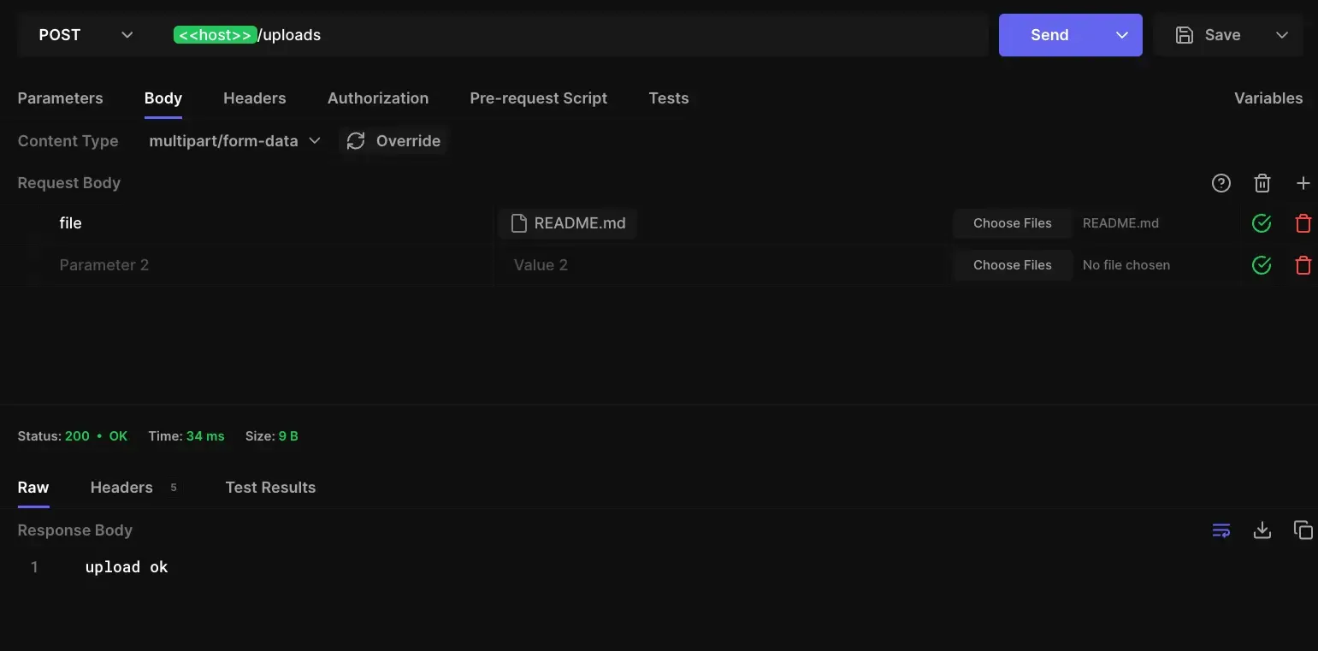Change the multipart/form-data content type
The height and width of the screenshot is (651, 1318).
(234, 141)
